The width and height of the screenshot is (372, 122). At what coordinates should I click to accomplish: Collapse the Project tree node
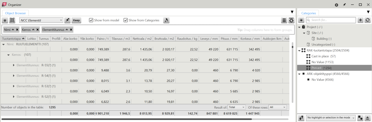[300, 27]
